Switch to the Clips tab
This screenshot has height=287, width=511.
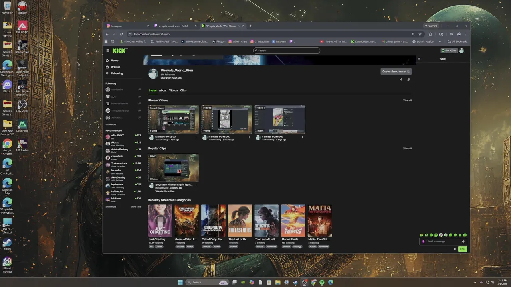183,90
